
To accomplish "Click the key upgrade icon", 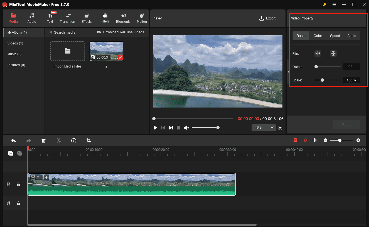I will pyautogui.click(x=324, y=4).
